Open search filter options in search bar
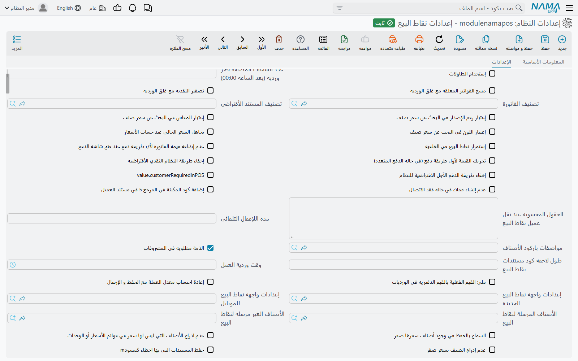The height and width of the screenshot is (361, 578). click(339, 8)
